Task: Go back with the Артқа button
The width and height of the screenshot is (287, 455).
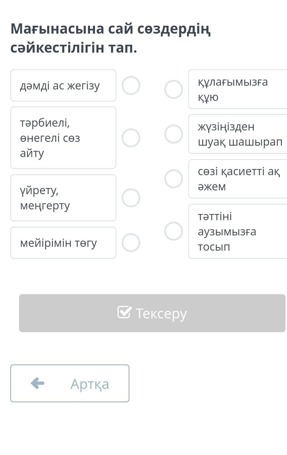Action: point(70,383)
